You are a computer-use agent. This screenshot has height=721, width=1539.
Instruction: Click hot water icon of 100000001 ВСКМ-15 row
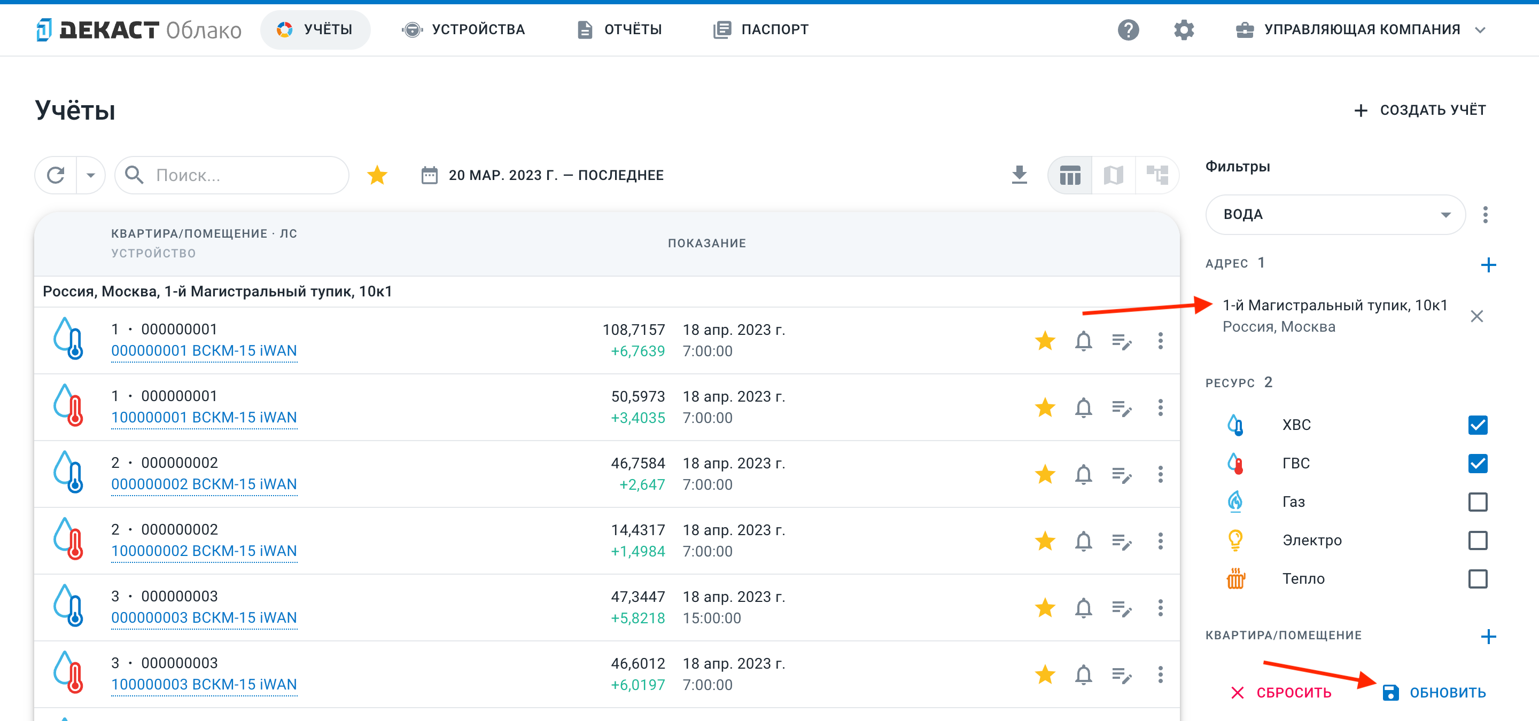pyautogui.click(x=68, y=405)
